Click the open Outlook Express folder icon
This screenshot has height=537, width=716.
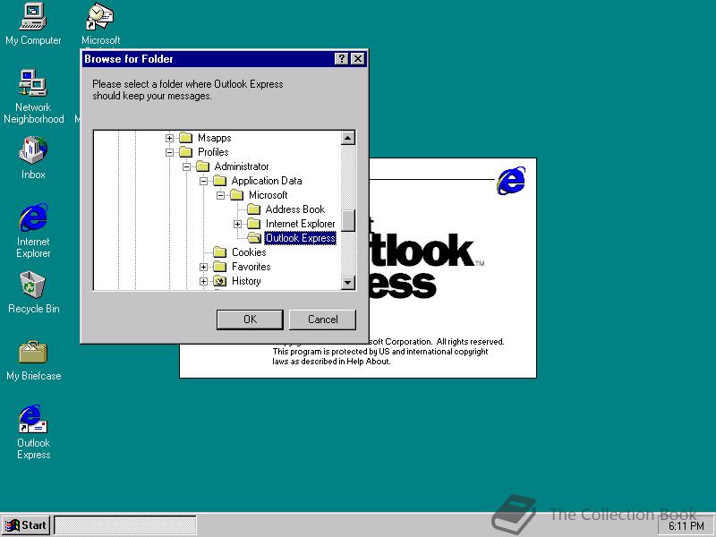pyautogui.click(x=254, y=238)
